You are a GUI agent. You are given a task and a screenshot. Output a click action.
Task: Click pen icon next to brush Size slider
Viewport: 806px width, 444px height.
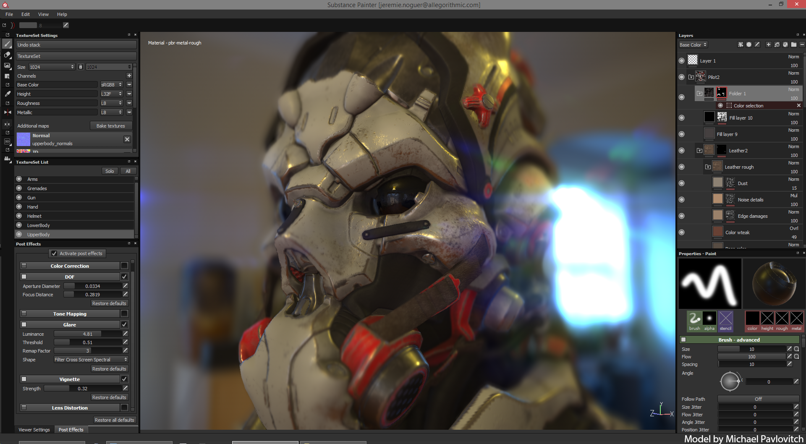point(789,349)
